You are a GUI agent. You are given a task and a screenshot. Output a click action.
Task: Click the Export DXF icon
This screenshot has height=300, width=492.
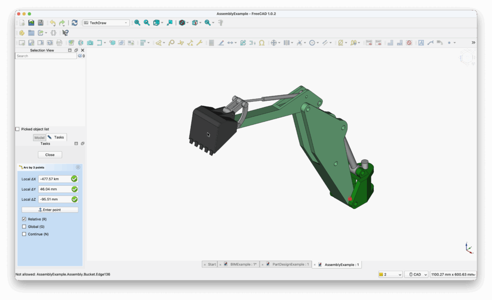pos(378,42)
